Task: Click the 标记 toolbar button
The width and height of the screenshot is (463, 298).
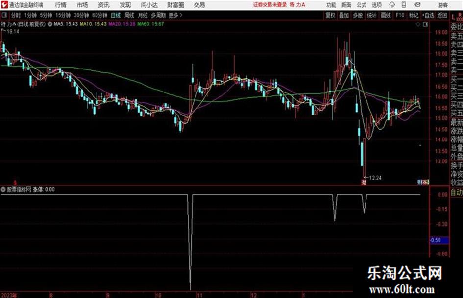Action: coord(414,15)
